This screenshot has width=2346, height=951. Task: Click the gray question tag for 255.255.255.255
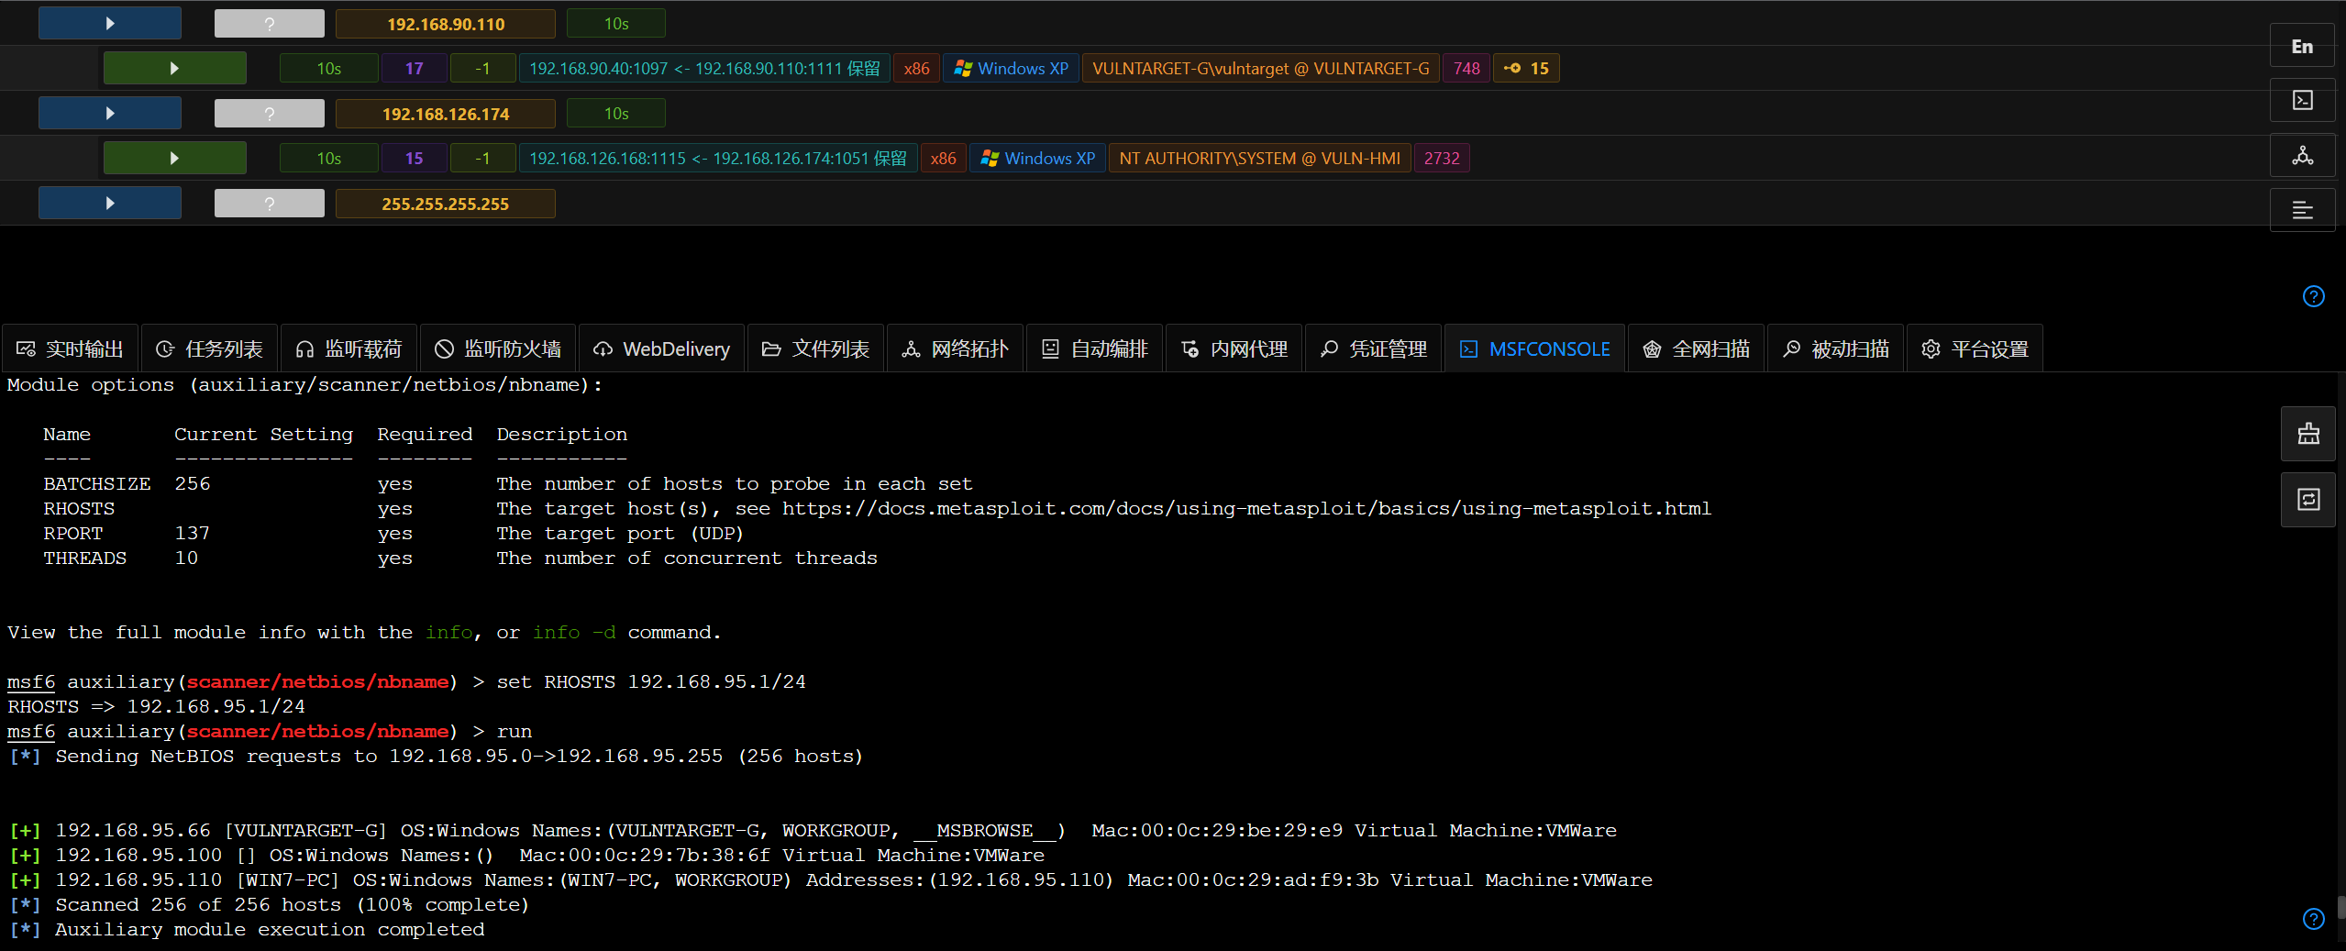[x=270, y=203]
